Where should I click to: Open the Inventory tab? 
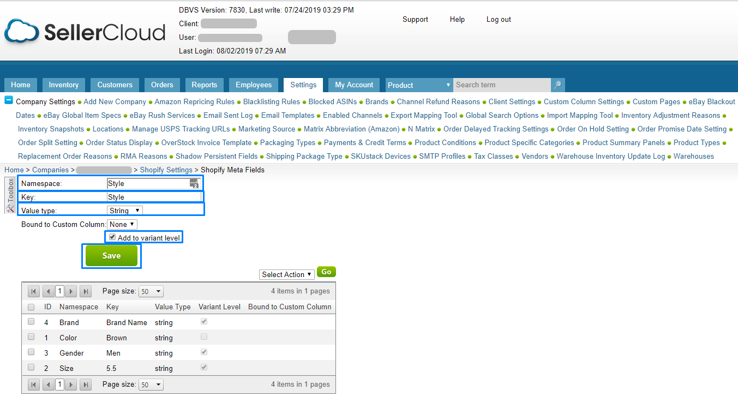point(64,85)
